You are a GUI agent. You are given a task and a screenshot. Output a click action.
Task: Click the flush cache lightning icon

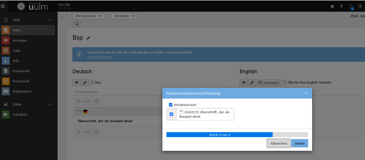(342, 6)
